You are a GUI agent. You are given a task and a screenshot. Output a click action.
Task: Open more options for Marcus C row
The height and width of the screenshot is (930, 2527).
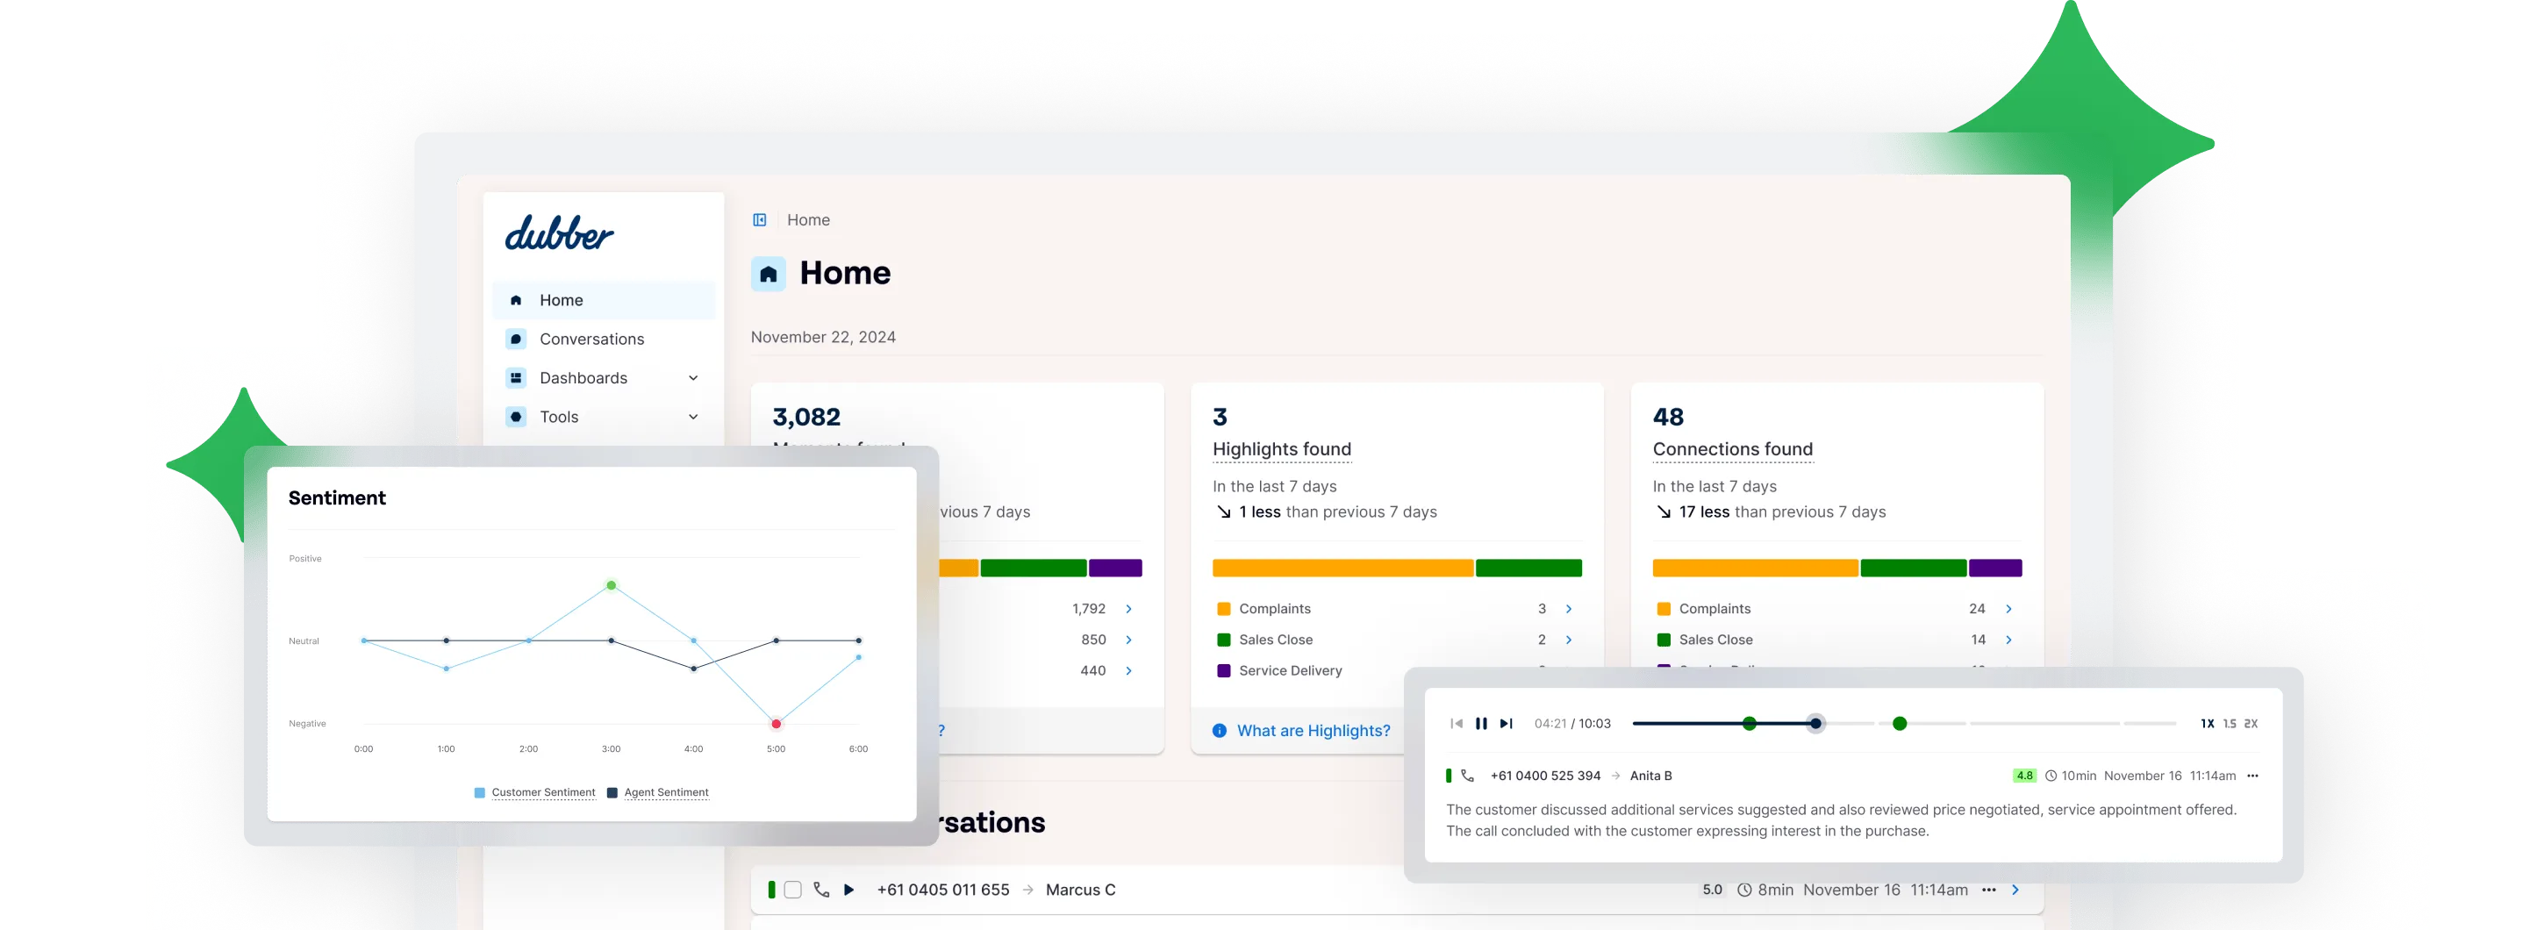pos(1988,890)
